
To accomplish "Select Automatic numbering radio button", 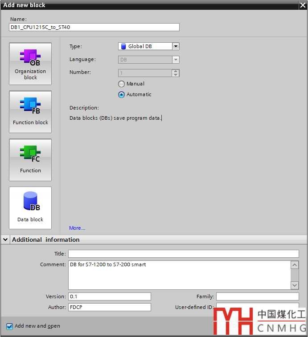I will point(121,94).
